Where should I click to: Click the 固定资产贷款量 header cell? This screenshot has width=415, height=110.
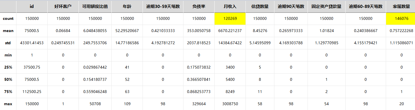click(327, 6)
